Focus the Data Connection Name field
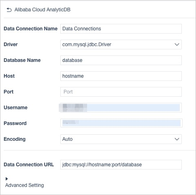 click(121, 29)
